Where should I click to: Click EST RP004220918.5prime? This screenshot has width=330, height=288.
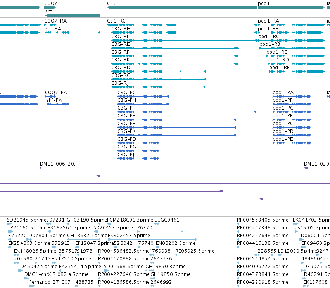point(263,282)
